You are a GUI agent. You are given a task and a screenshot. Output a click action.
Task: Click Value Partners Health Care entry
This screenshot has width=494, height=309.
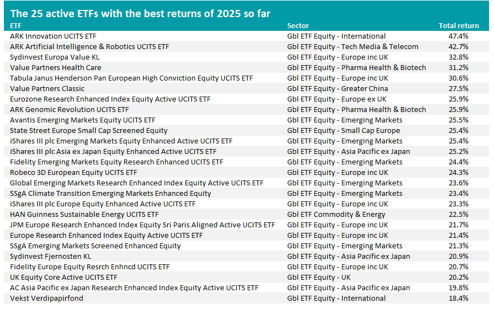(x=55, y=67)
